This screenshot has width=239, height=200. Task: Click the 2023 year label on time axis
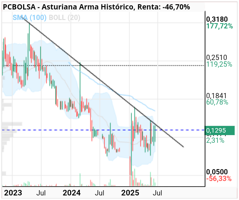pos(13,193)
